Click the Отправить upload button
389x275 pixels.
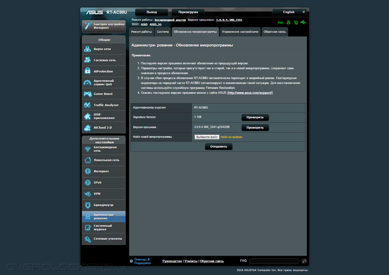click(x=219, y=146)
